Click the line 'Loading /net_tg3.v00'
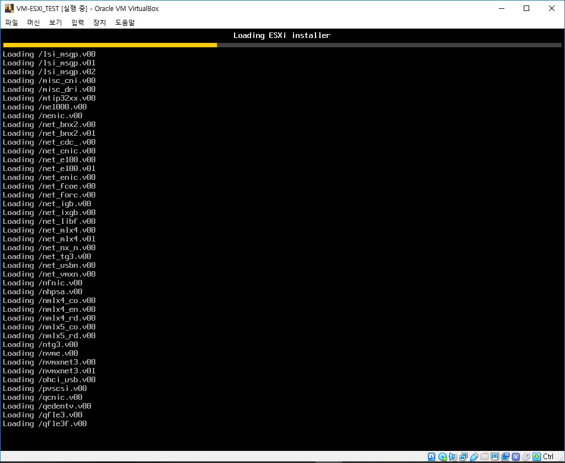Image resolution: width=565 pixels, height=463 pixels. click(47, 256)
